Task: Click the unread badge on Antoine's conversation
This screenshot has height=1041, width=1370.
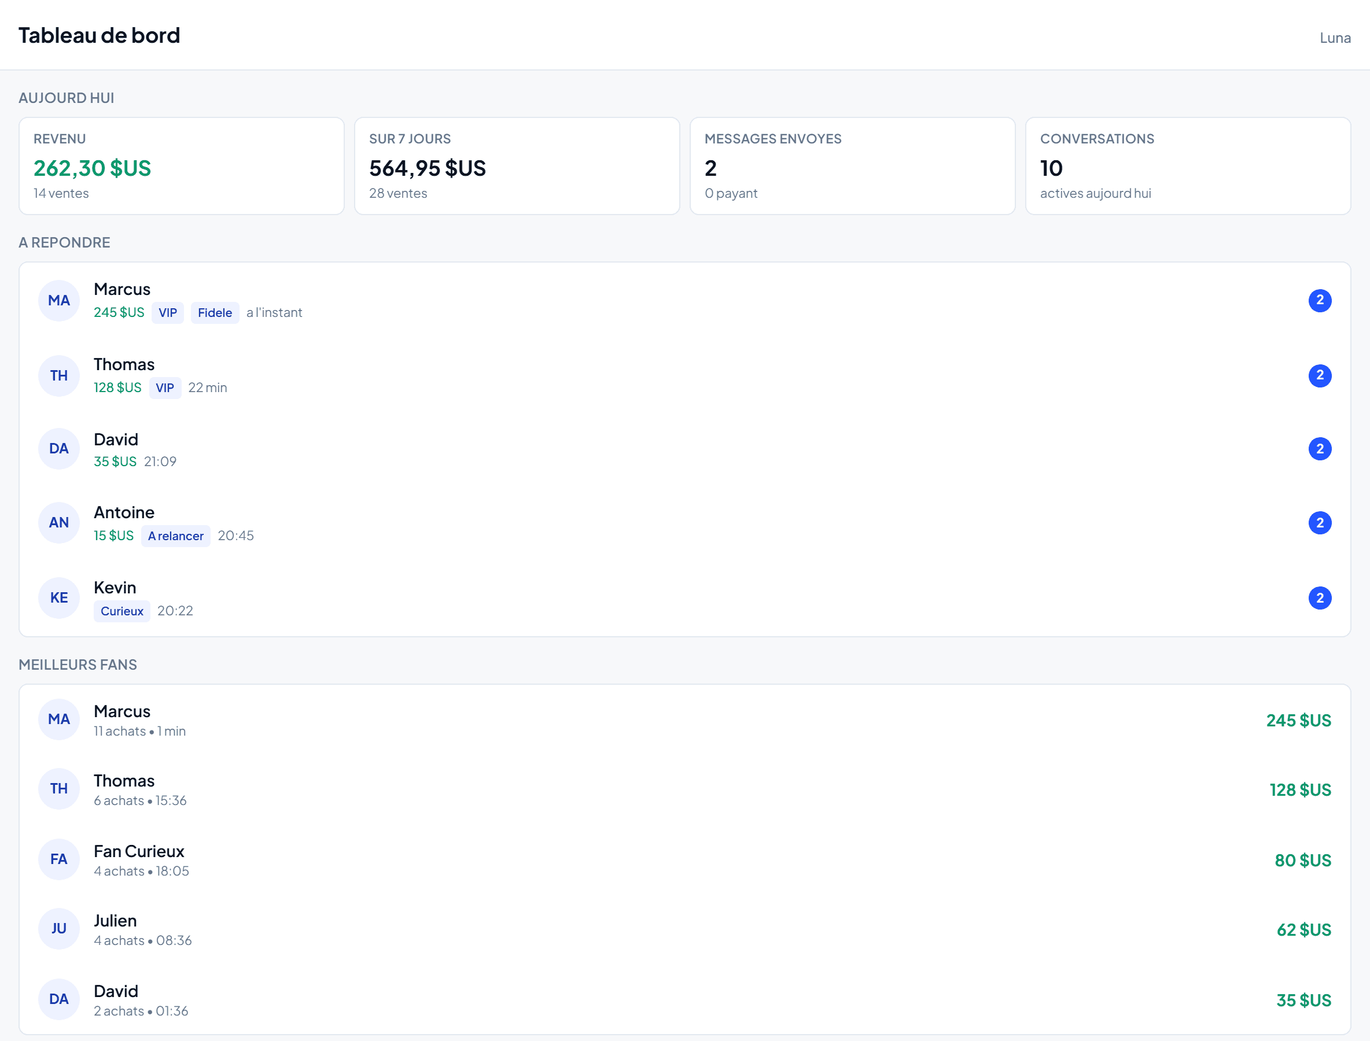Action: pyautogui.click(x=1320, y=523)
